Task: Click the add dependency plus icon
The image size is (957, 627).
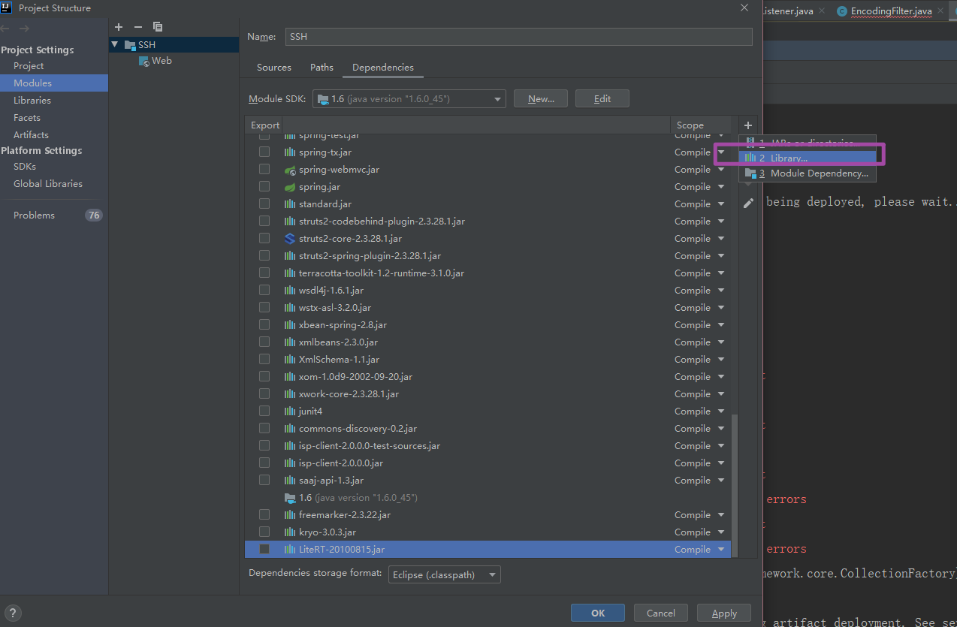Action: [748, 125]
